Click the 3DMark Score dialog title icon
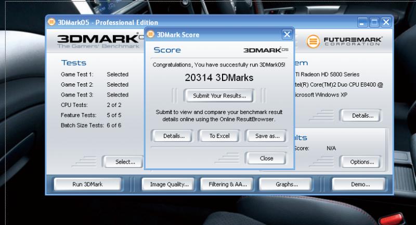This screenshot has height=225, width=416. 151,34
